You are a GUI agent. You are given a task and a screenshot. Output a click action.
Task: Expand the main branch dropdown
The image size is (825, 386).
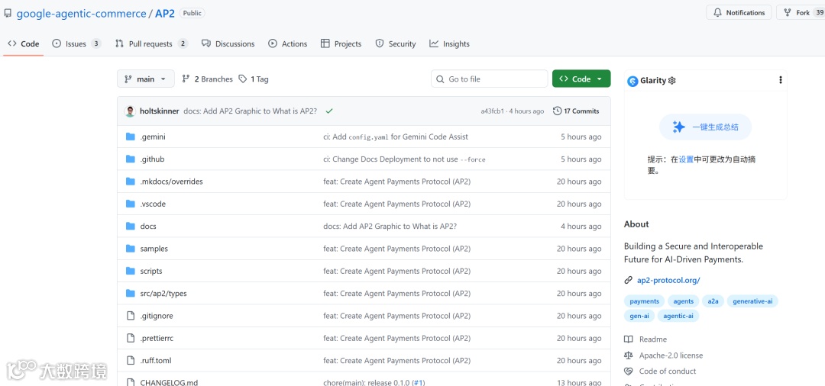(x=145, y=79)
